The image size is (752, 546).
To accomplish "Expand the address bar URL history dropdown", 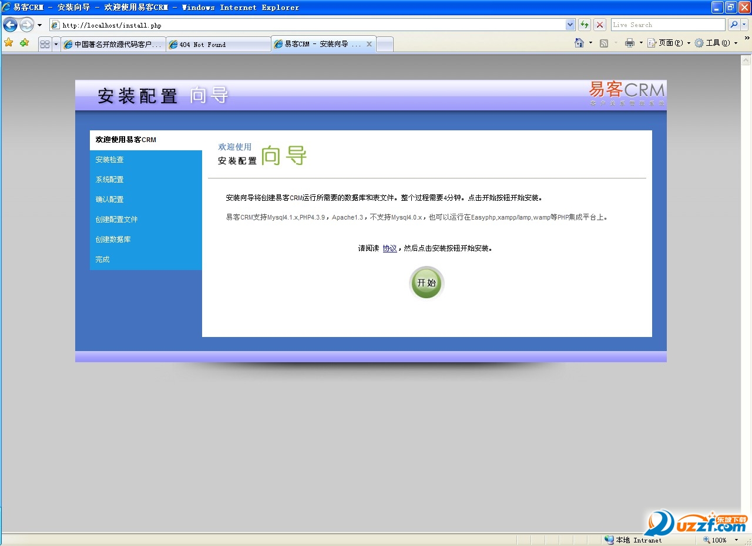I will coord(570,25).
